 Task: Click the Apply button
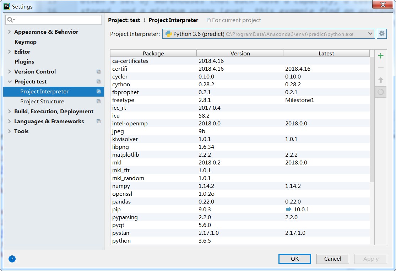pos(371,259)
